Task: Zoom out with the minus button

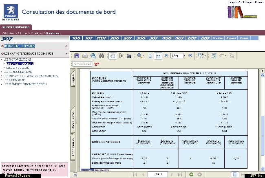Action: [166, 55]
